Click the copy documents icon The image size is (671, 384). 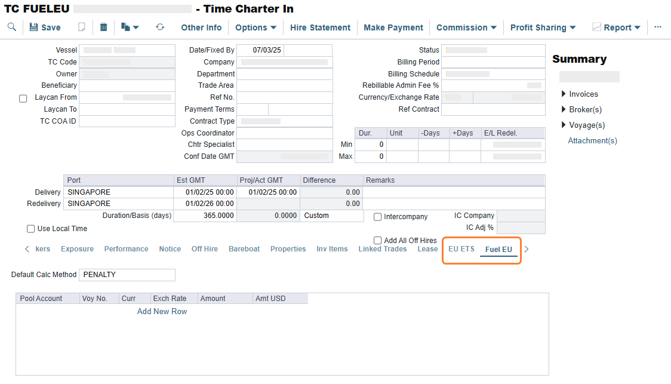point(125,27)
